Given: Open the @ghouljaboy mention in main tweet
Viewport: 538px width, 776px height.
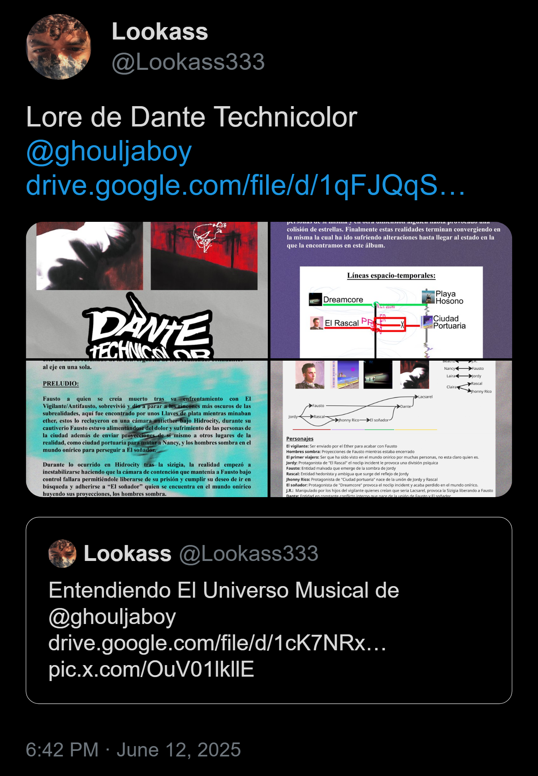Looking at the screenshot, I should click(x=109, y=152).
